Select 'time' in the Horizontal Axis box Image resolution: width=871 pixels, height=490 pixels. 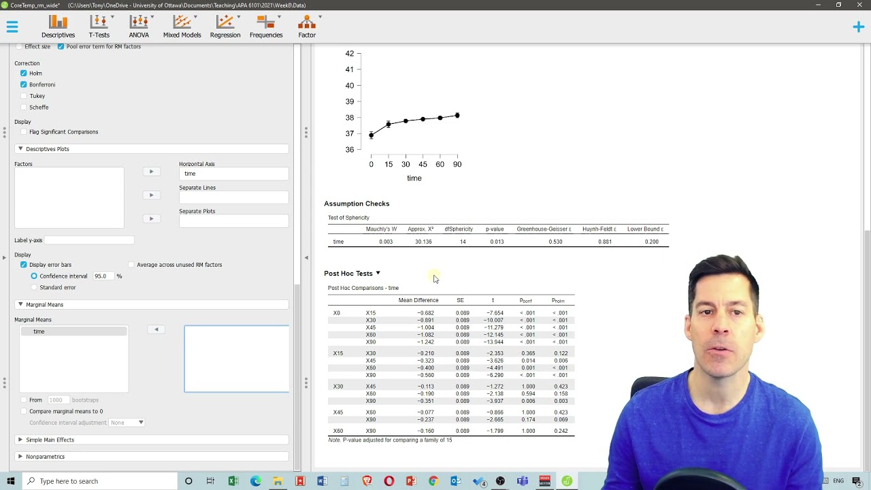[190, 174]
